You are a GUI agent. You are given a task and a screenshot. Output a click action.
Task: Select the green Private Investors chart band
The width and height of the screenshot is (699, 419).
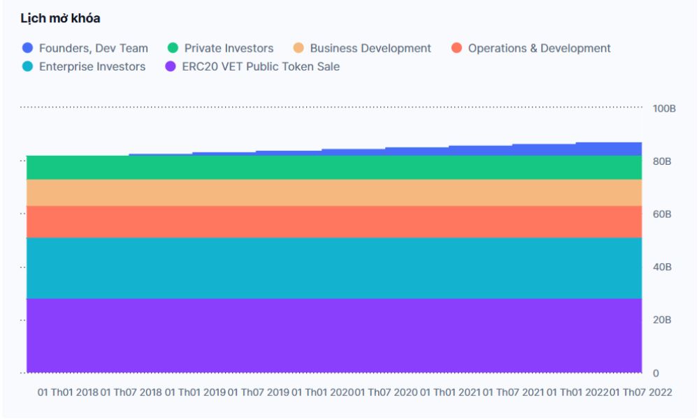pos(334,168)
